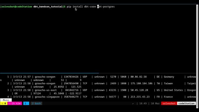Click 'UDP' protocol in row 1

85,77
